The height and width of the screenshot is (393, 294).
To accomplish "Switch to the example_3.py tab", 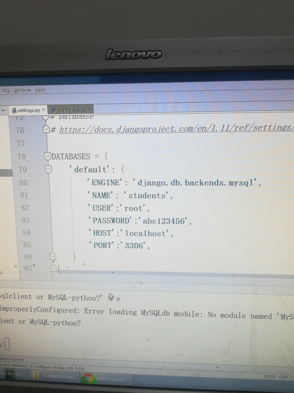I will (x=71, y=109).
